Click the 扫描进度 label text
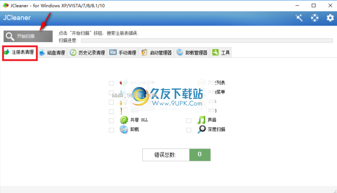The width and height of the screenshot is (337, 193). 68,41
